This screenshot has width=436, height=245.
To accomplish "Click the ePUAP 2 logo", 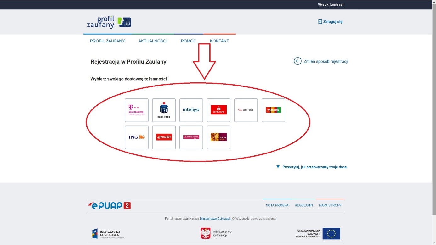I will pyautogui.click(x=109, y=205).
